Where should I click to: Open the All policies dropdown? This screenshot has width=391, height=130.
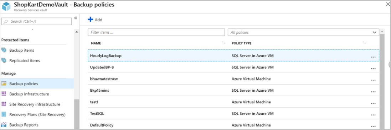(303, 33)
